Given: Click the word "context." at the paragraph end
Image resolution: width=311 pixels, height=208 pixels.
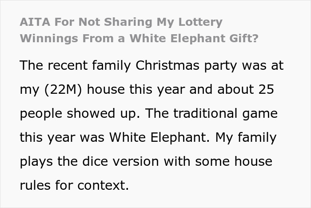Looking at the screenshot, I should point(103,185).
